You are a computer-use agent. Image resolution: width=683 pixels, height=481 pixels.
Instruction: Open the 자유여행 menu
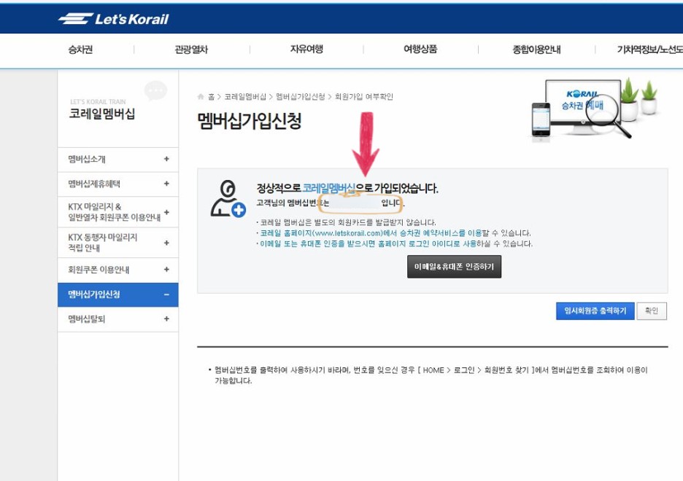pos(306,49)
